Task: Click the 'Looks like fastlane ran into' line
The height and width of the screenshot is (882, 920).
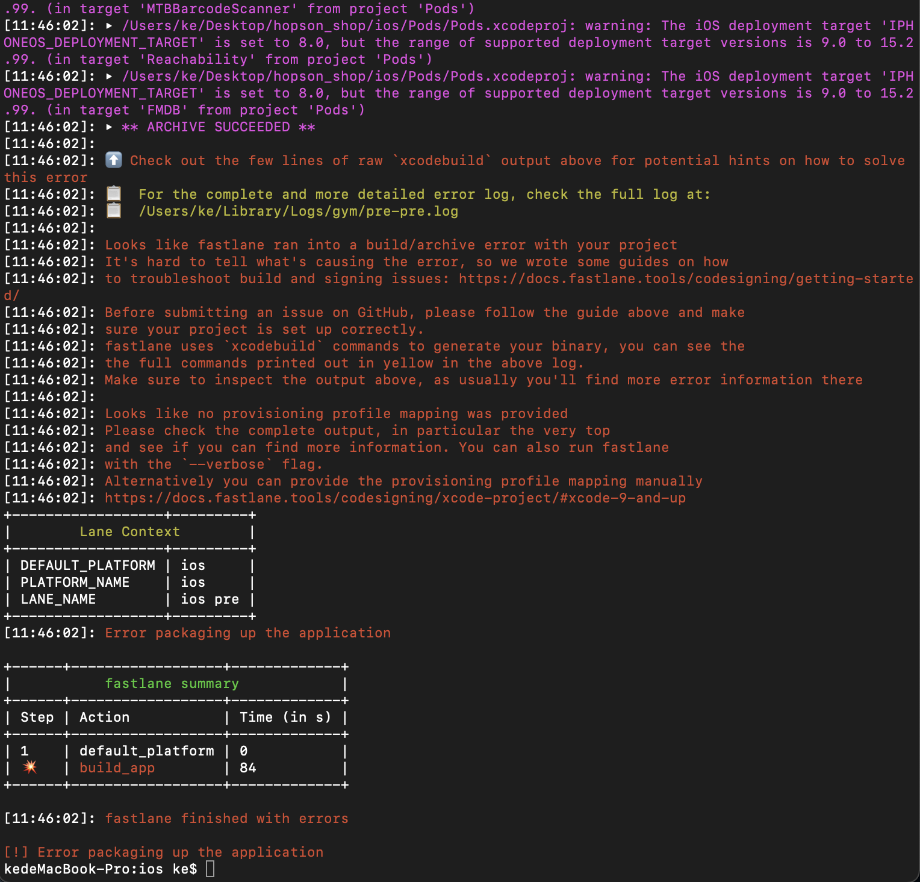Action: pos(391,245)
